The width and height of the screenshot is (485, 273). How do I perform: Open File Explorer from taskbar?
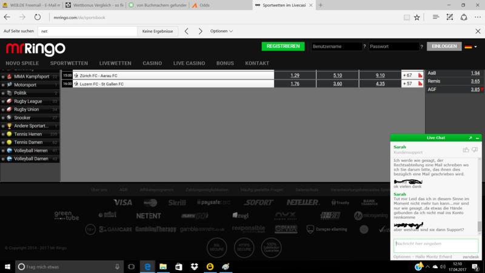pyautogui.click(x=163, y=266)
